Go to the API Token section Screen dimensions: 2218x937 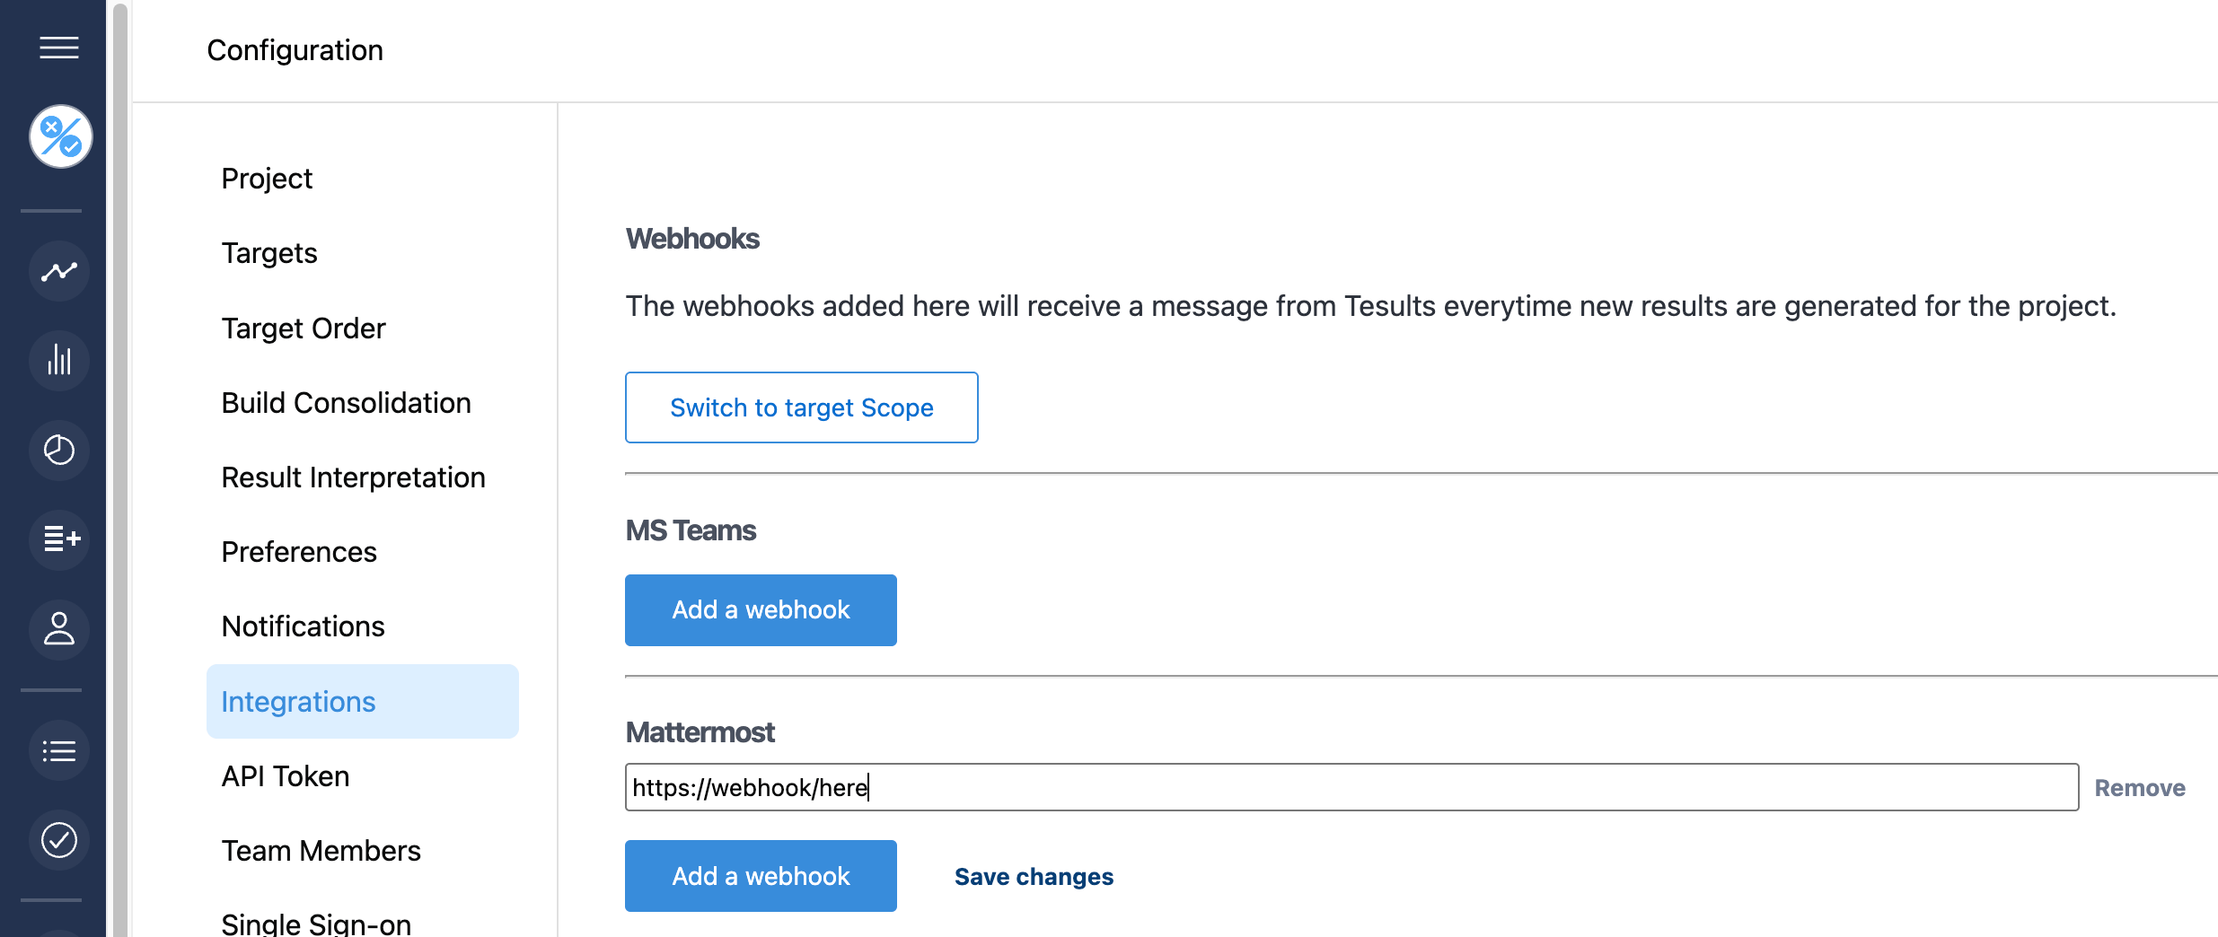(286, 775)
